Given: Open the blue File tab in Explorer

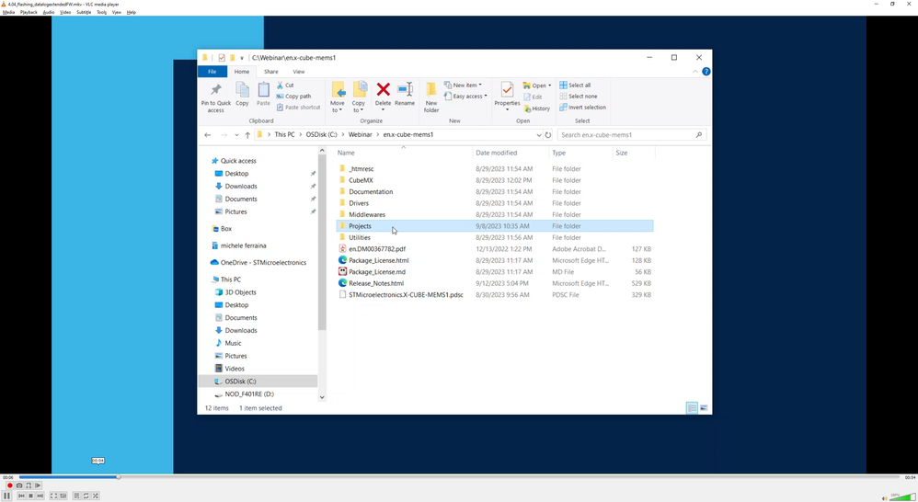Looking at the screenshot, I should tap(212, 72).
